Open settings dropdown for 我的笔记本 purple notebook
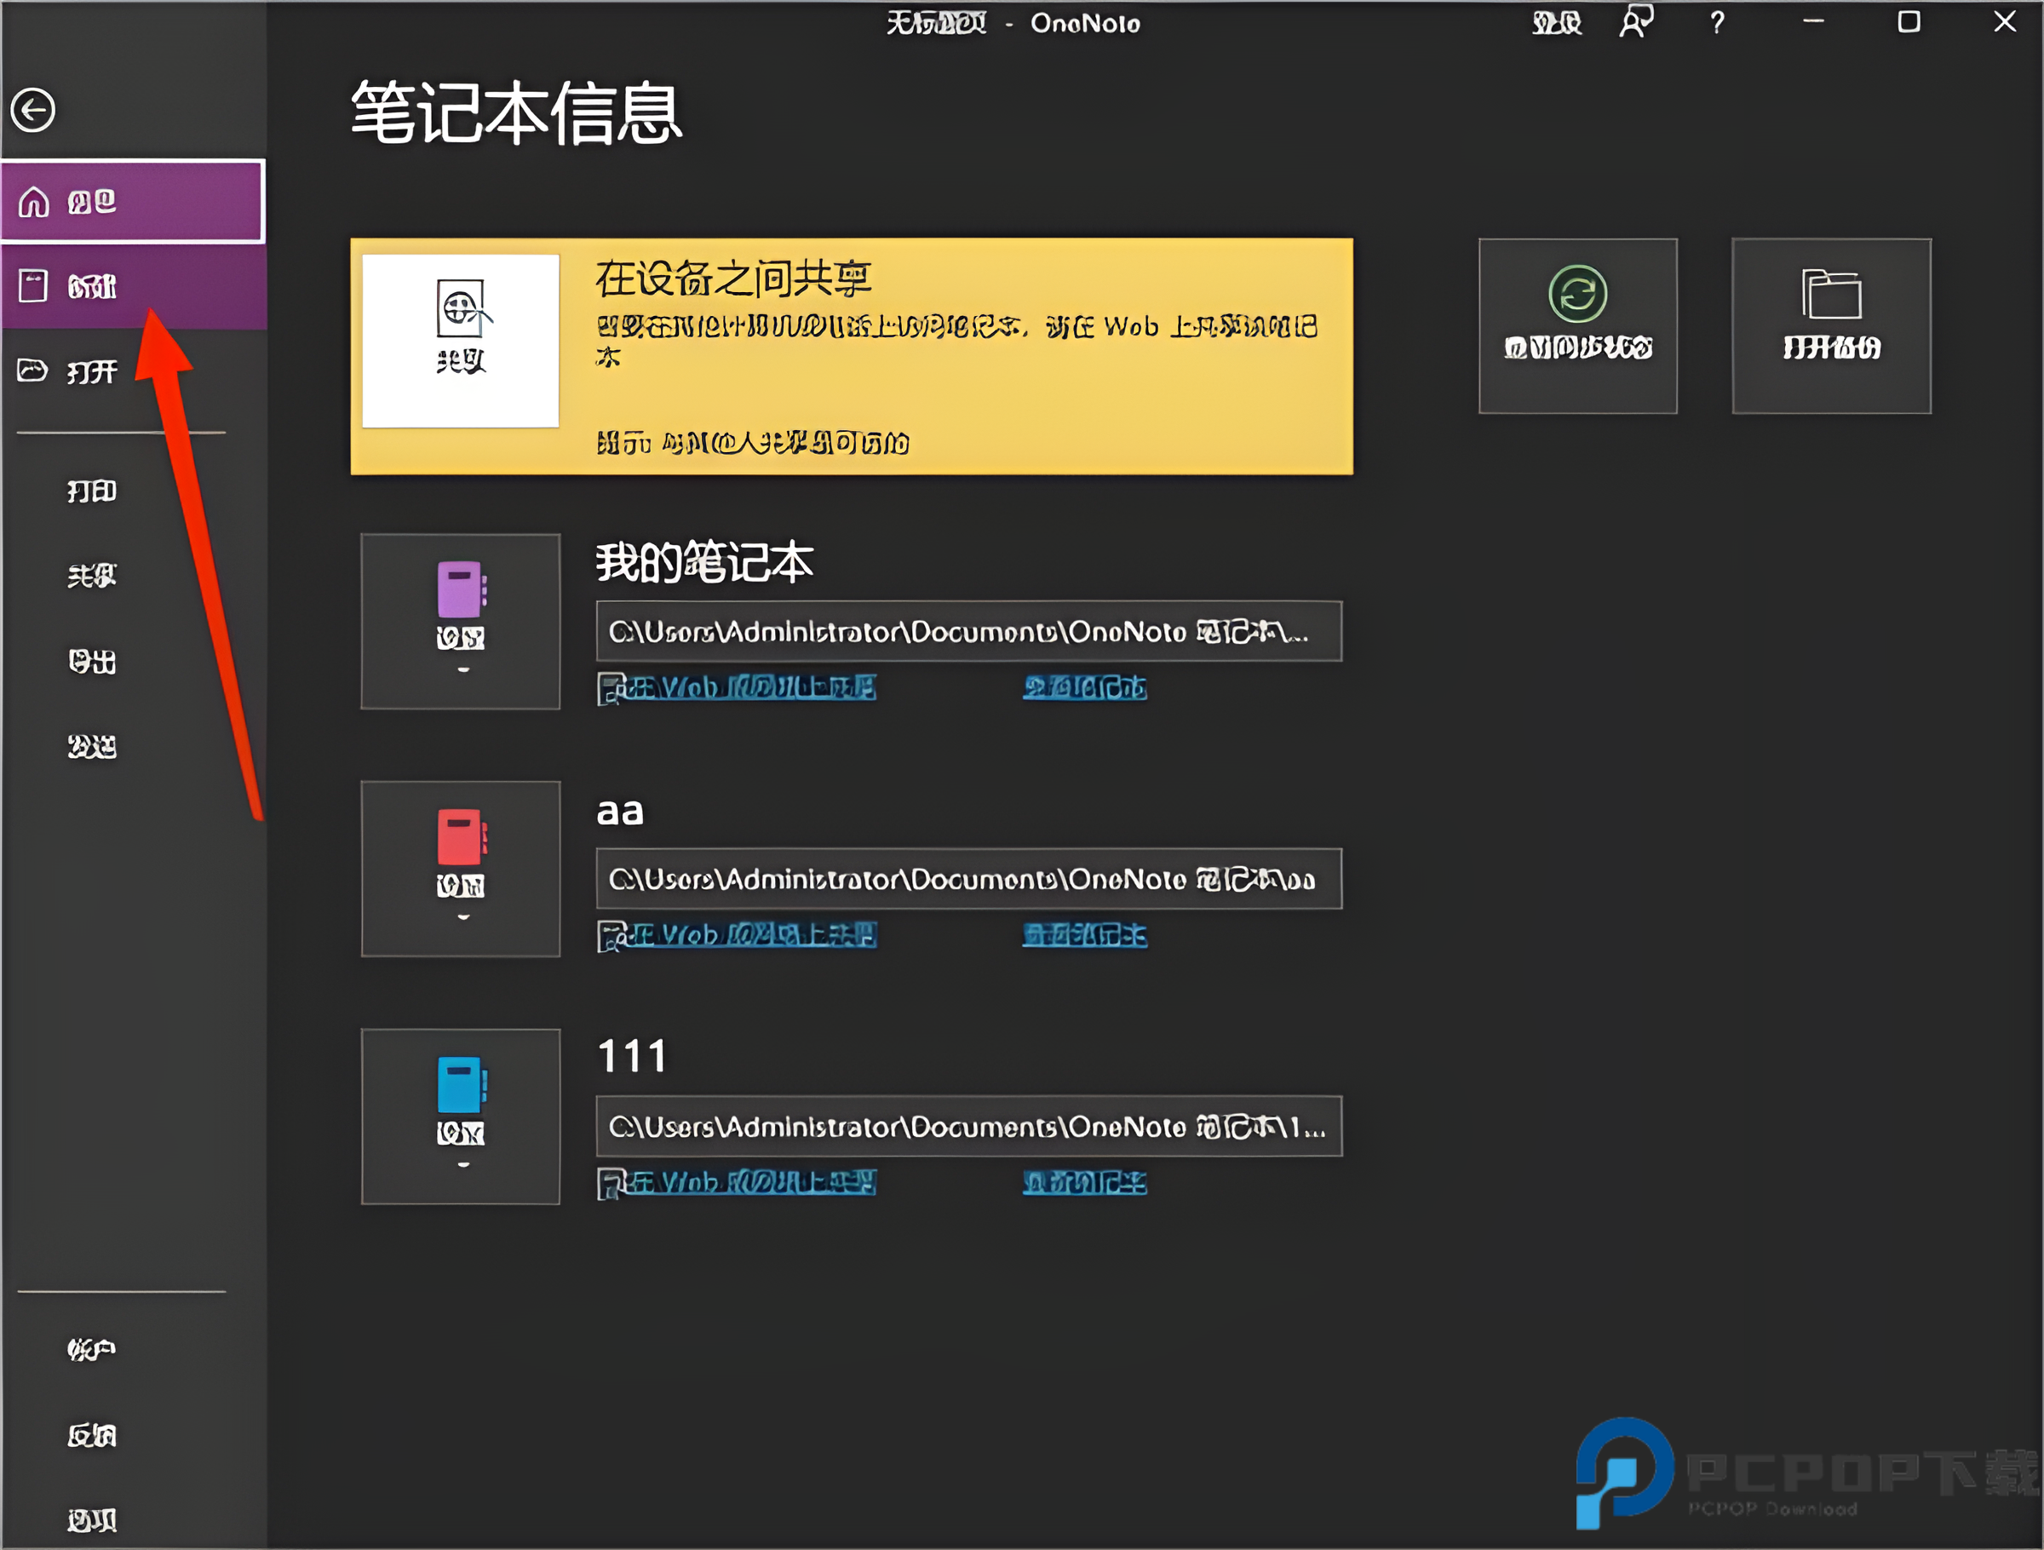This screenshot has width=2044, height=1550. (x=460, y=621)
